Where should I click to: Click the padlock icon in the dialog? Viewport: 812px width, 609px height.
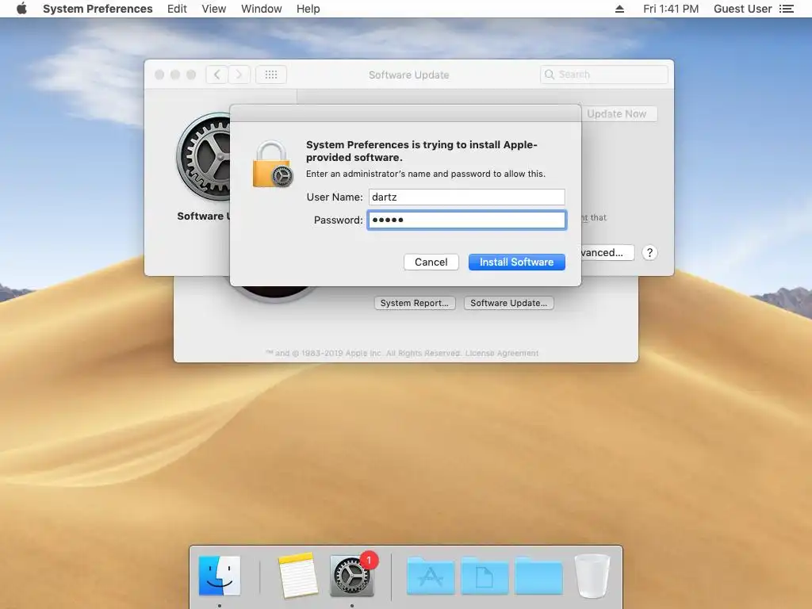point(273,164)
